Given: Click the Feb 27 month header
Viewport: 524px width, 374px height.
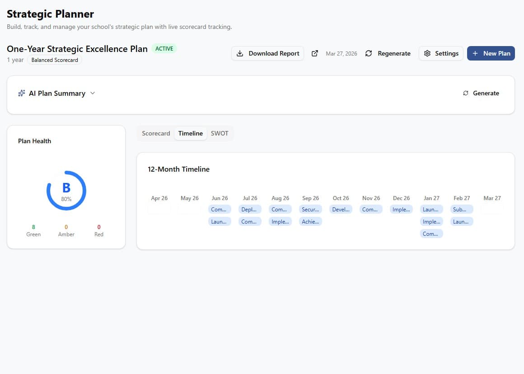Looking at the screenshot, I should (x=462, y=198).
